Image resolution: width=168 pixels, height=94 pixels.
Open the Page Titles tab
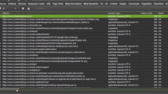(58, 4)
